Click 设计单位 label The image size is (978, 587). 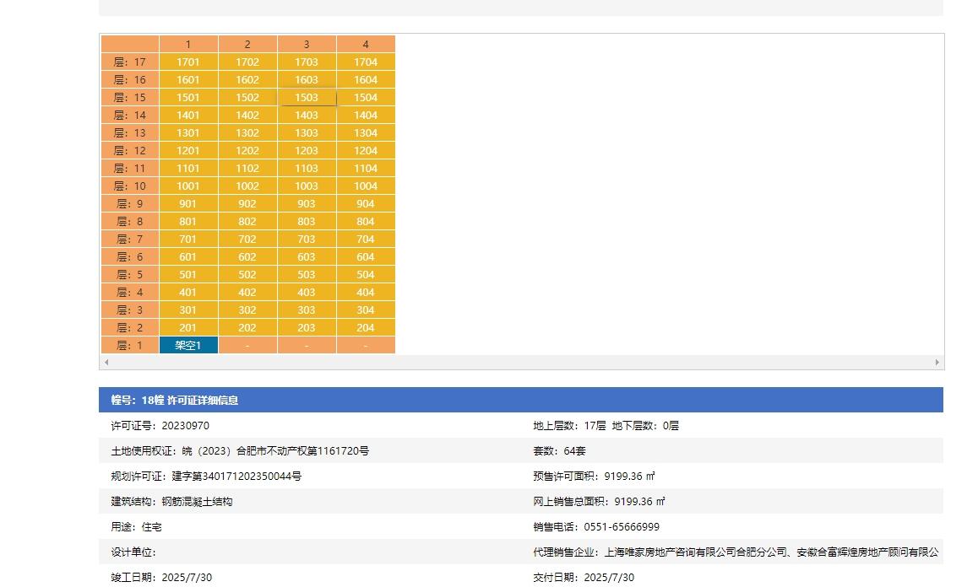pos(133,552)
